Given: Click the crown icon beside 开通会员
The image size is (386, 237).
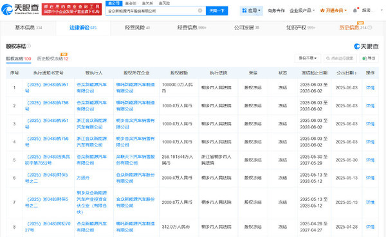Looking at the screenshot, I should point(322,10).
